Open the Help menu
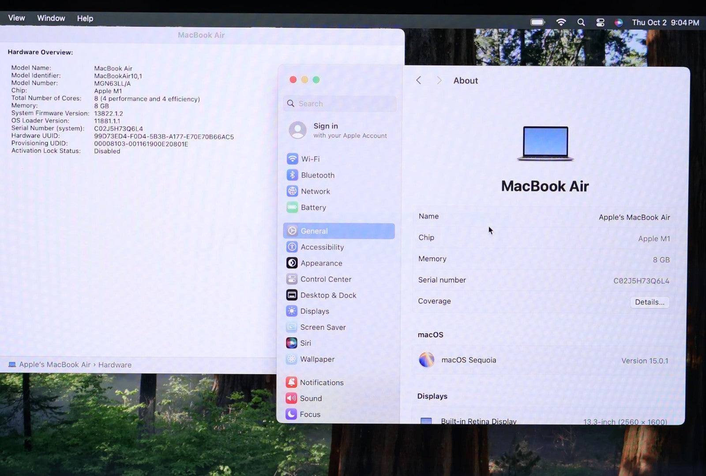The image size is (706, 476). (x=85, y=19)
